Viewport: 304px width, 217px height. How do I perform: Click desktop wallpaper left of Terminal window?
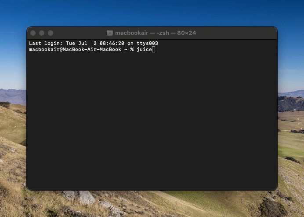12,132
